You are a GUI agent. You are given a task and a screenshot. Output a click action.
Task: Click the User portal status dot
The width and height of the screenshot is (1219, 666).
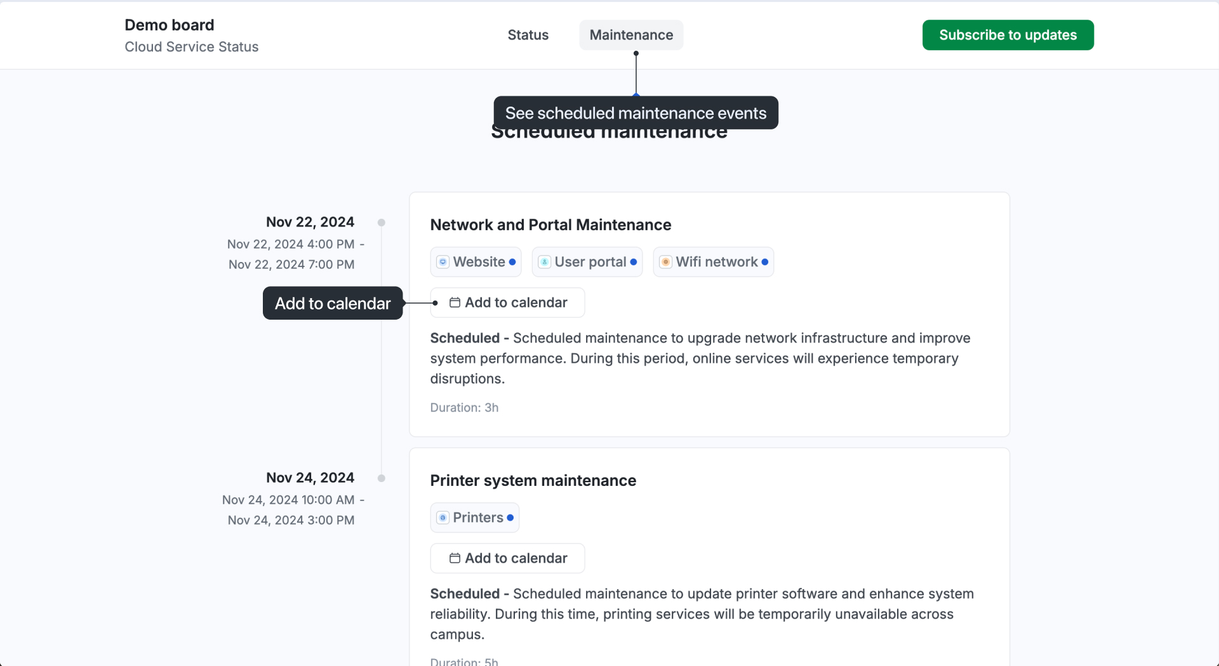(x=634, y=262)
